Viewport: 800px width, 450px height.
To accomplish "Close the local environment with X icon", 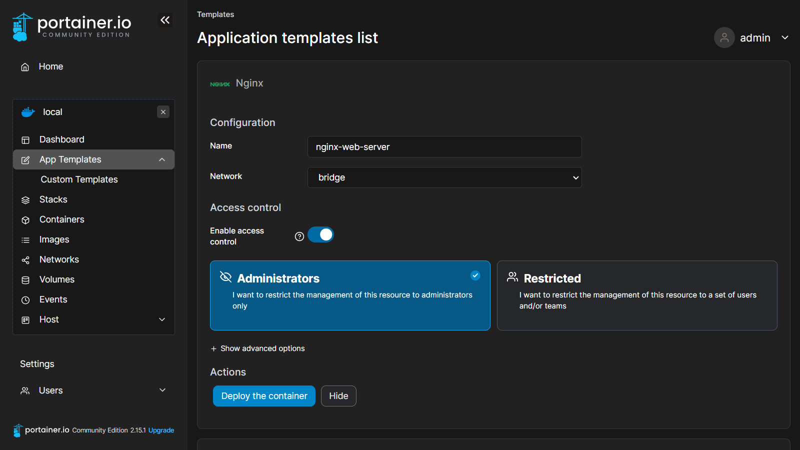I will point(163,112).
